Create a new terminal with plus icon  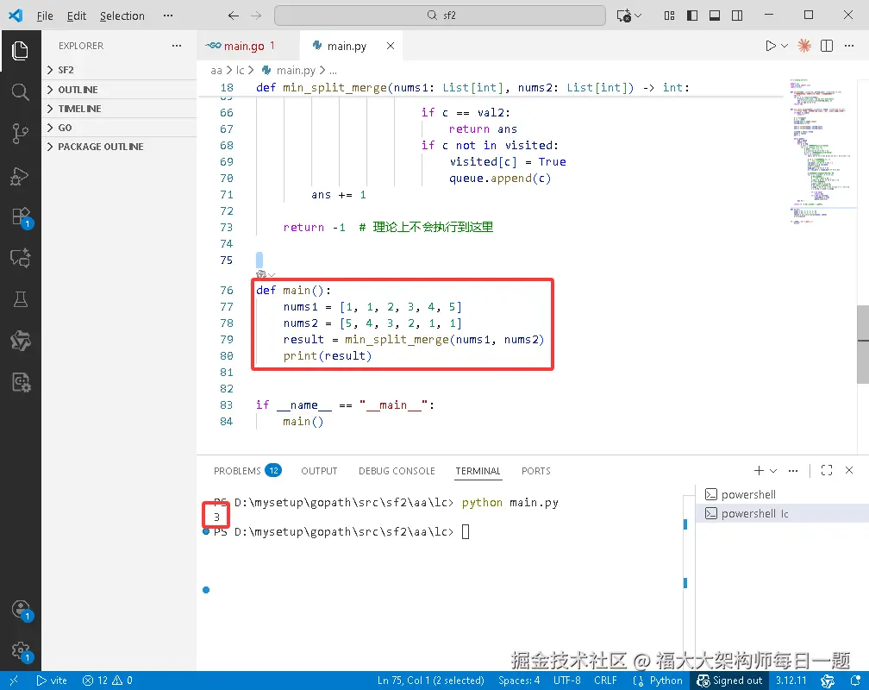point(759,470)
